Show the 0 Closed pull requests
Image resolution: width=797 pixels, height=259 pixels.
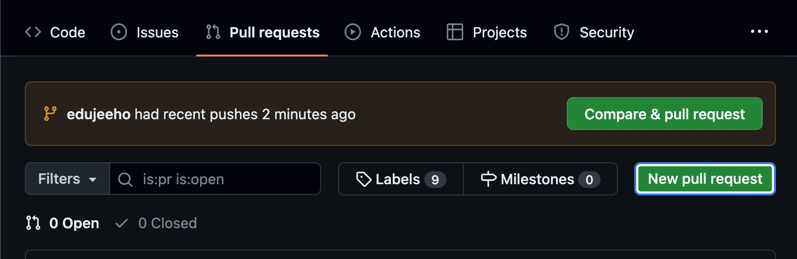pyautogui.click(x=167, y=223)
